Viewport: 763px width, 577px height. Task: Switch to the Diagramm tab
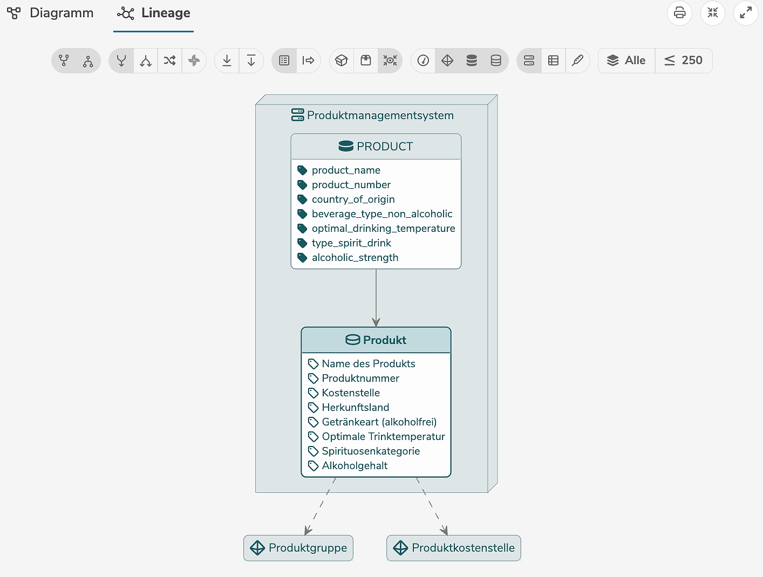point(51,13)
